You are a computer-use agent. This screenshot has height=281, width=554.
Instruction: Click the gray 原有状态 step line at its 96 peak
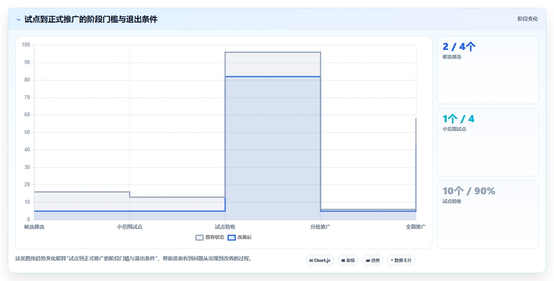coord(273,52)
